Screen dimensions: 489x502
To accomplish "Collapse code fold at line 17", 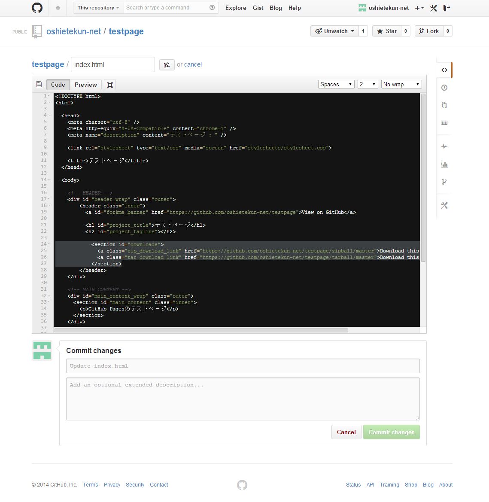I will [49, 199].
